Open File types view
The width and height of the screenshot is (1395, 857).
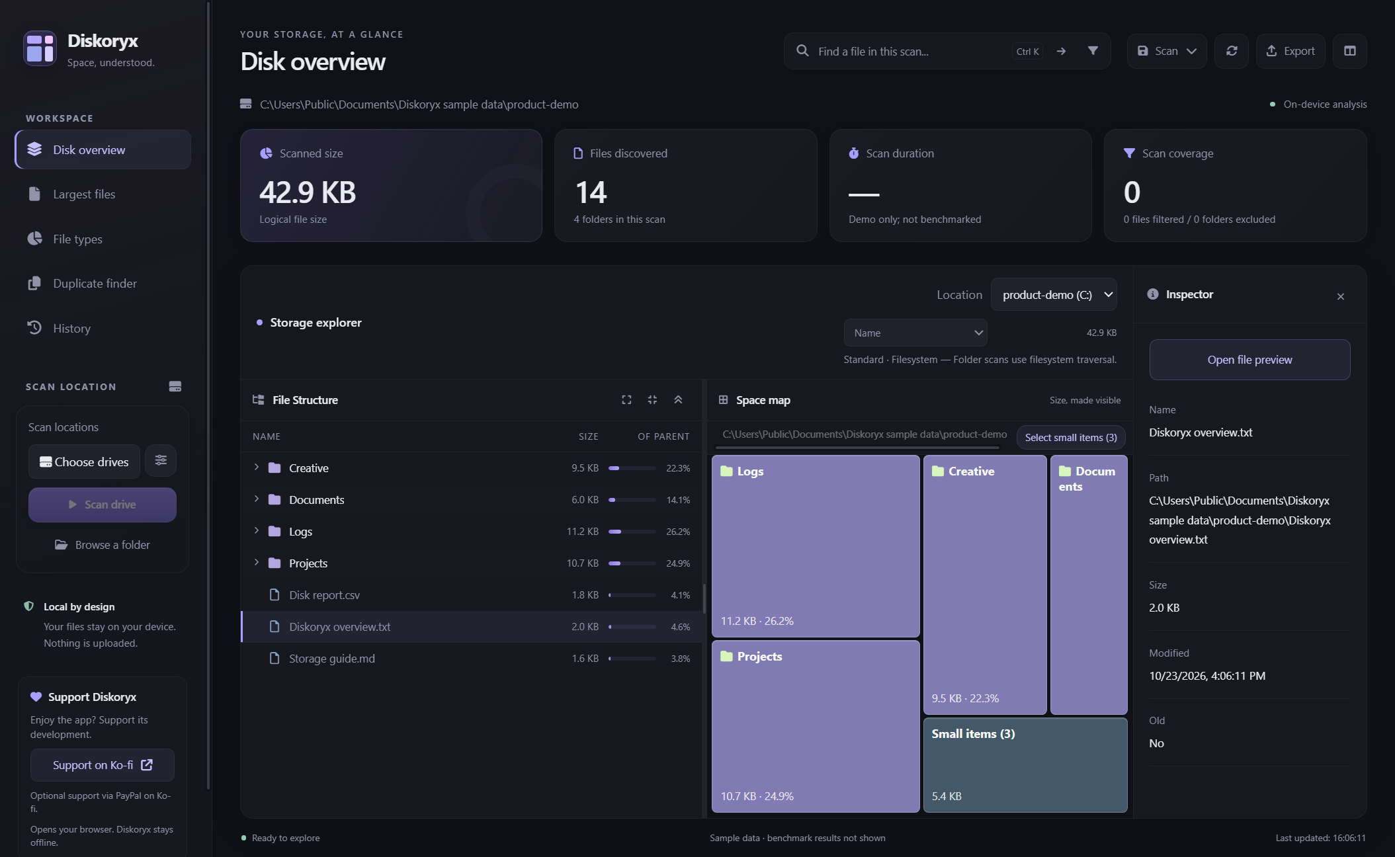point(103,239)
